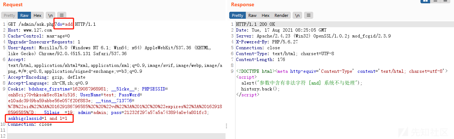Select the Pretty tab in Response pane
The image size is (454, 139).
point(237,15)
